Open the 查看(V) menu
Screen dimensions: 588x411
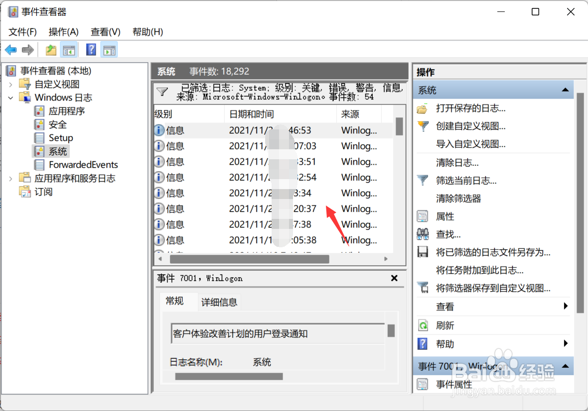pyautogui.click(x=105, y=31)
